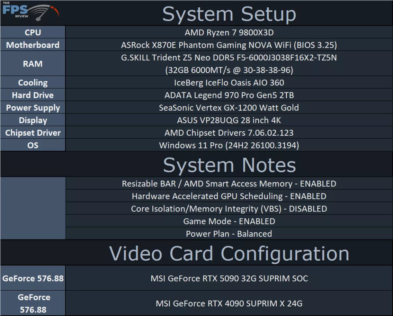Click Resizable BAR / Smart Access Memory note
This screenshot has height=316, width=393.
click(x=229, y=184)
